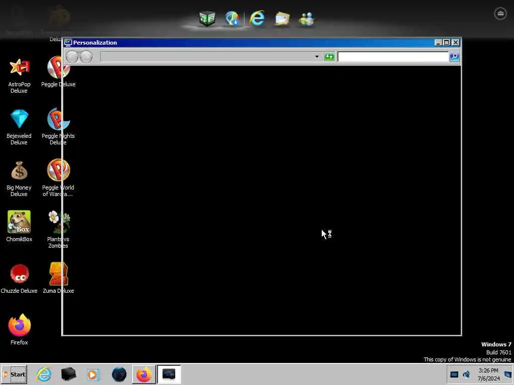The height and width of the screenshot is (385, 514).
Task: Select Peggle Nights Deluxe icon
Action: tap(58, 126)
